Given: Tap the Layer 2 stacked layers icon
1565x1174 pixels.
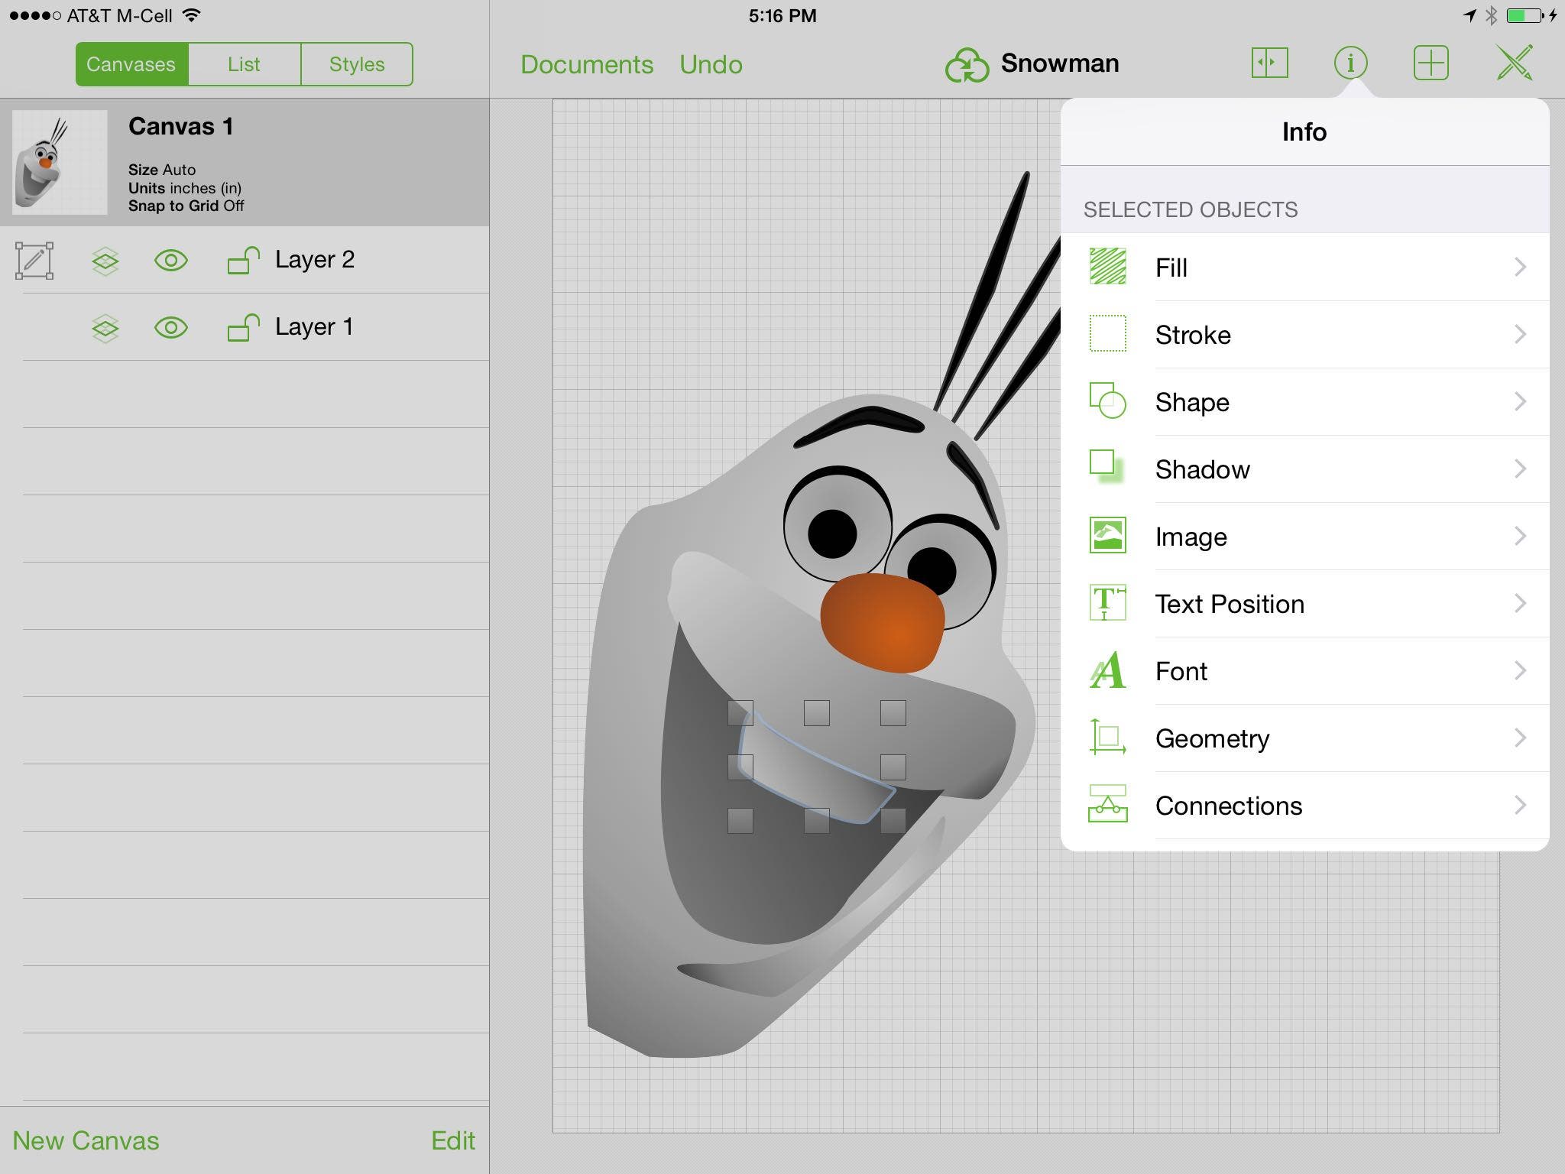Looking at the screenshot, I should [x=105, y=261].
